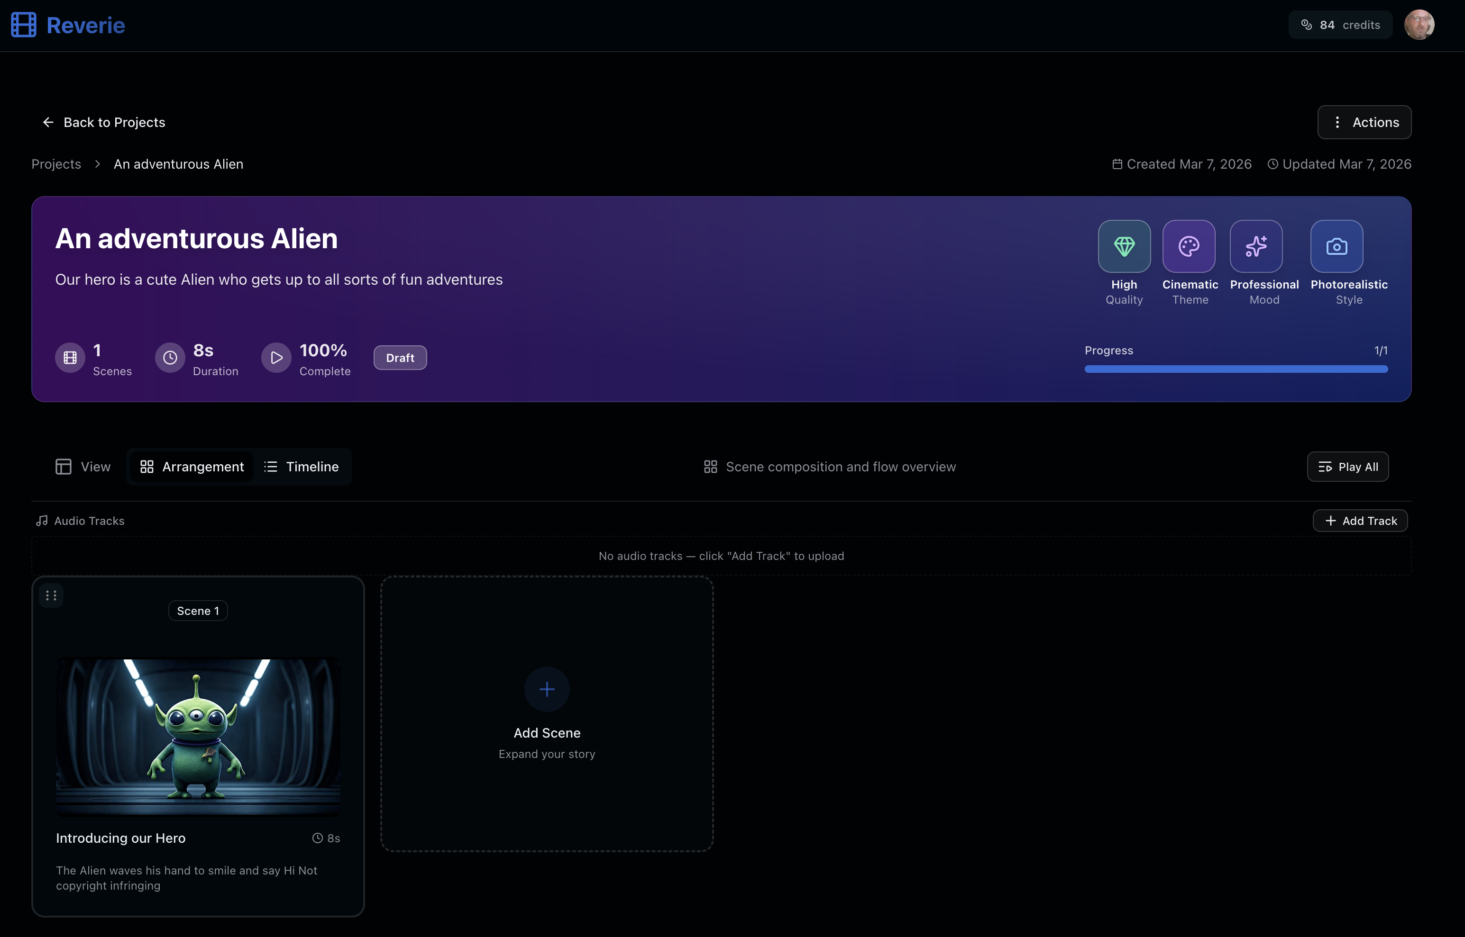The height and width of the screenshot is (937, 1465).
Task: Click the Scene composition grid icon
Action: 711,467
